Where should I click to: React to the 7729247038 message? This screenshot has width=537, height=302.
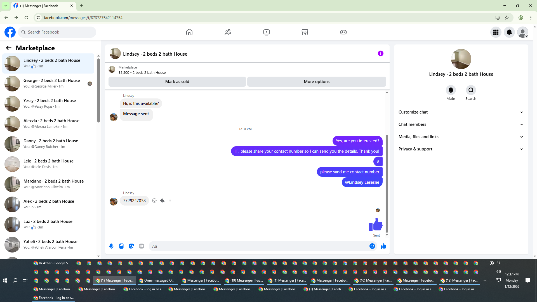(154, 200)
